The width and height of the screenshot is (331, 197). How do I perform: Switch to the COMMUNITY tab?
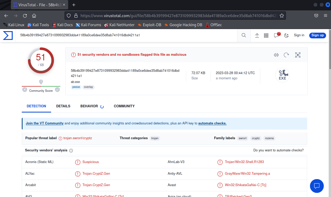click(x=124, y=106)
